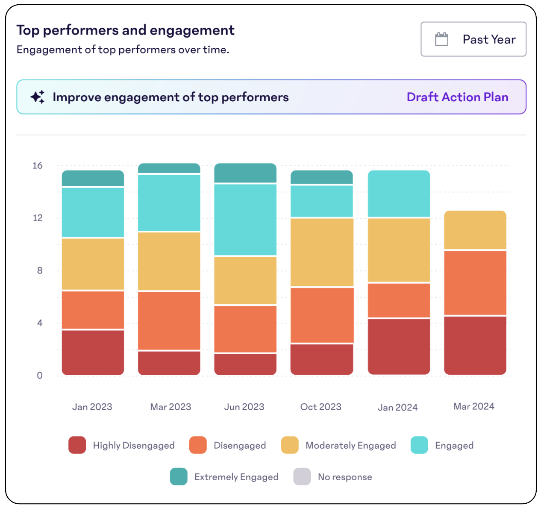Select the Jan 2024 axis label
The image size is (541, 511).
pyautogui.click(x=398, y=407)
